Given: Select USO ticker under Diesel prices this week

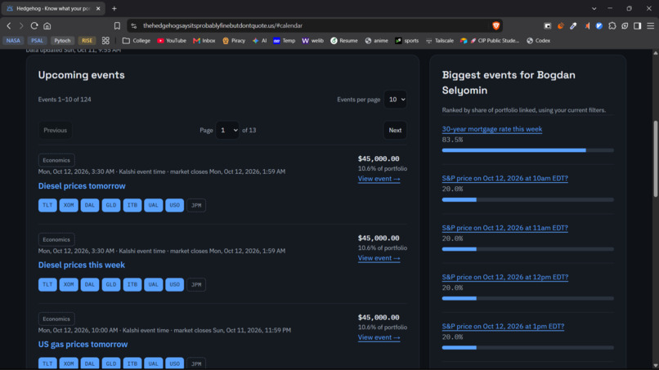Looking at the screenshot, I should [x=174, y=285].
